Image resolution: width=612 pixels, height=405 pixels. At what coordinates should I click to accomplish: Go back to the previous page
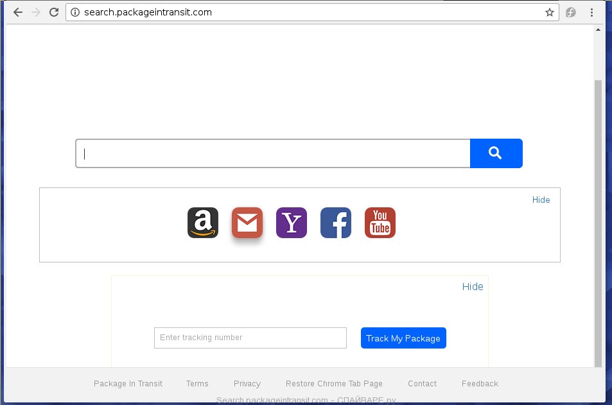tap(17, 12)
